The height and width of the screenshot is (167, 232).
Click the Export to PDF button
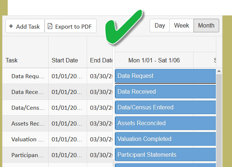71,26
